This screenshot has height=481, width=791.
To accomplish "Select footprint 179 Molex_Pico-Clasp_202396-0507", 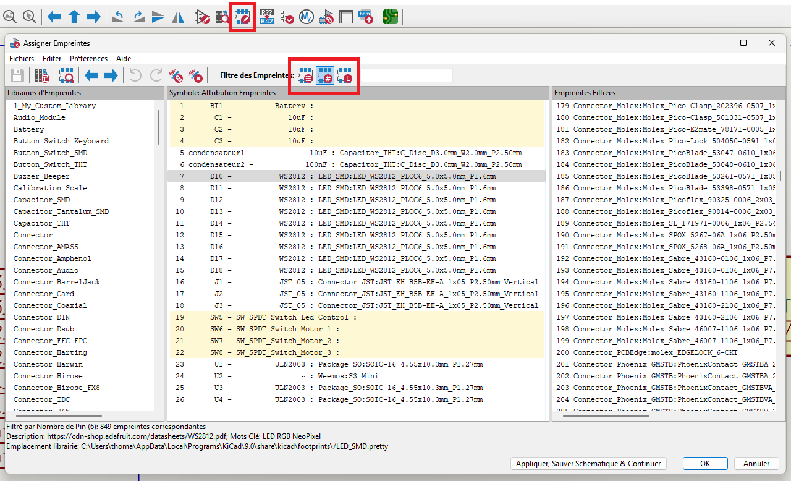I will click(665, 106).
